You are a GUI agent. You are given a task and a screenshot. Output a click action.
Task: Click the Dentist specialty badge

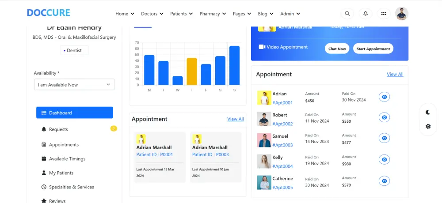point(74,50)
